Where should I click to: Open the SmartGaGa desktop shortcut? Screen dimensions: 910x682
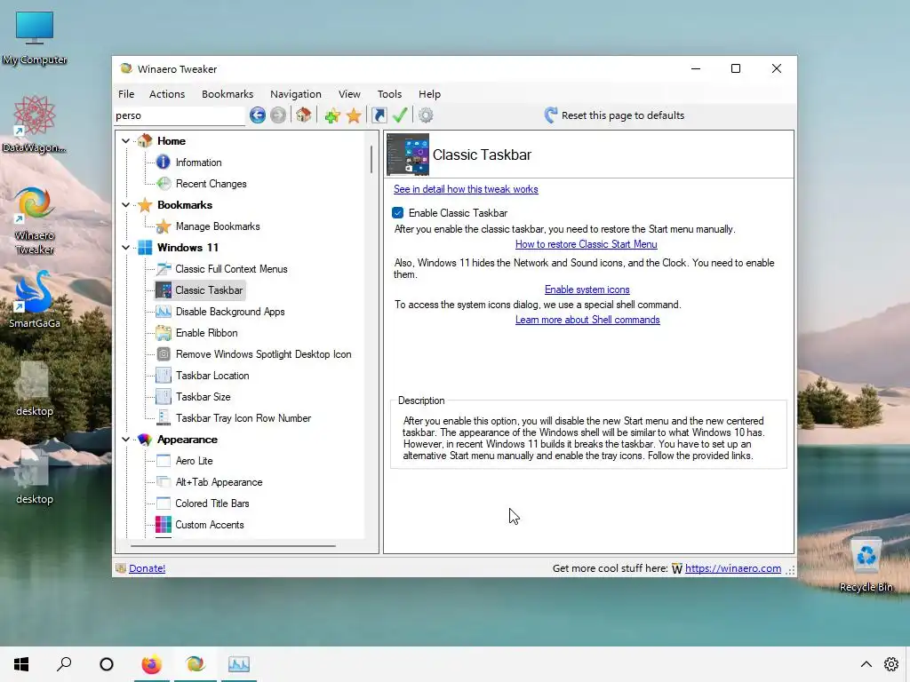point(35,300)
